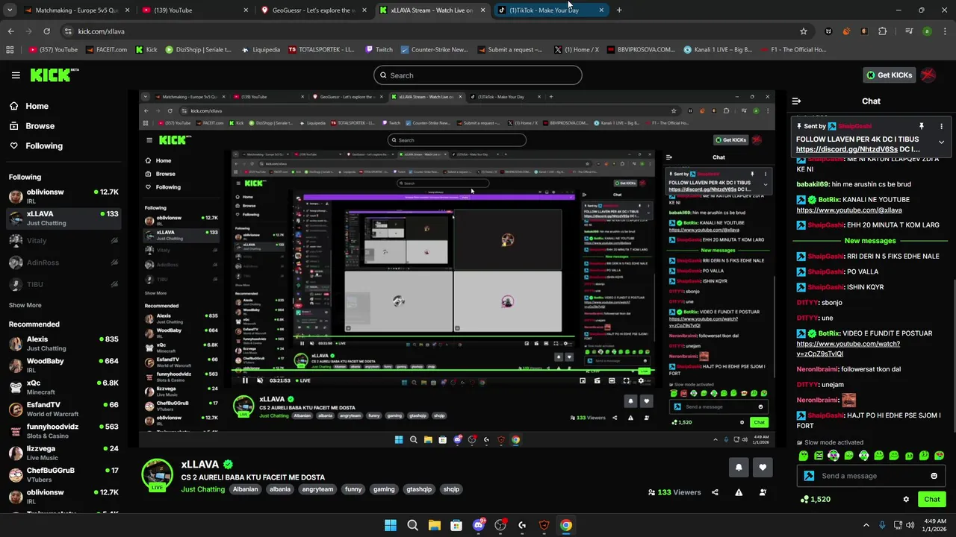Click the Albanian tag

(x=245, y=489)
